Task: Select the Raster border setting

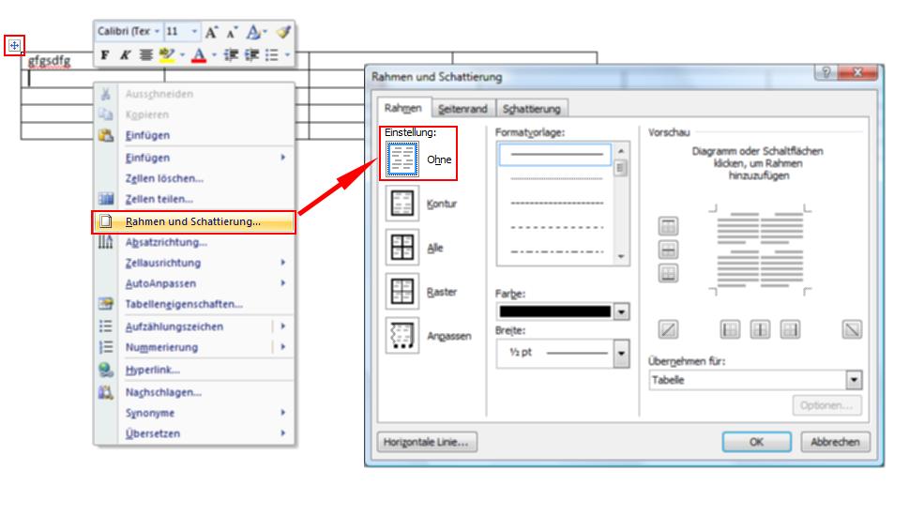Action: tap(401, 292)
